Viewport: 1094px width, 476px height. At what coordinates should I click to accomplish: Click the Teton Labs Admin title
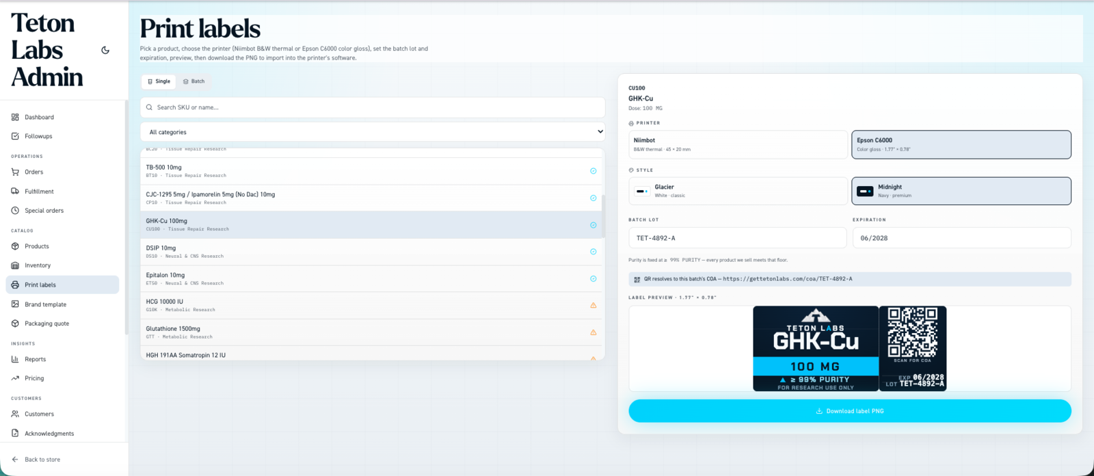(46, 50)
